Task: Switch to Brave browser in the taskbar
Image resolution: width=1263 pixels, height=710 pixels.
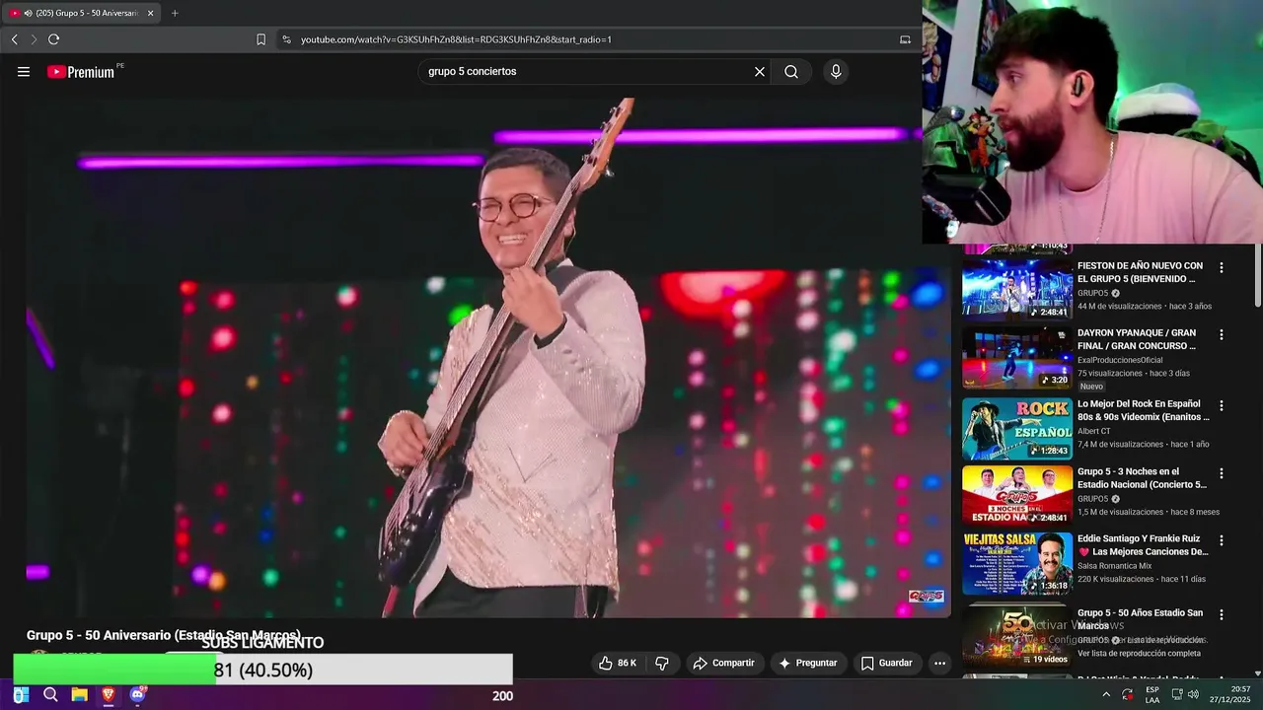Action: pyautogui.click(x=109, y=695)
